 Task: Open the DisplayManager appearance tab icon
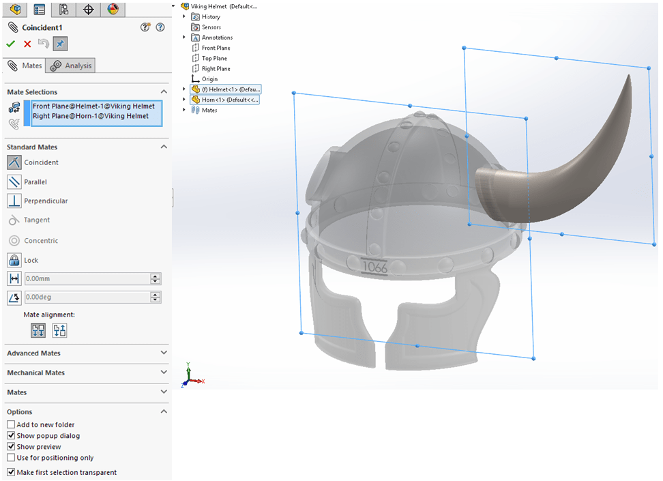[x=113, y=9]
